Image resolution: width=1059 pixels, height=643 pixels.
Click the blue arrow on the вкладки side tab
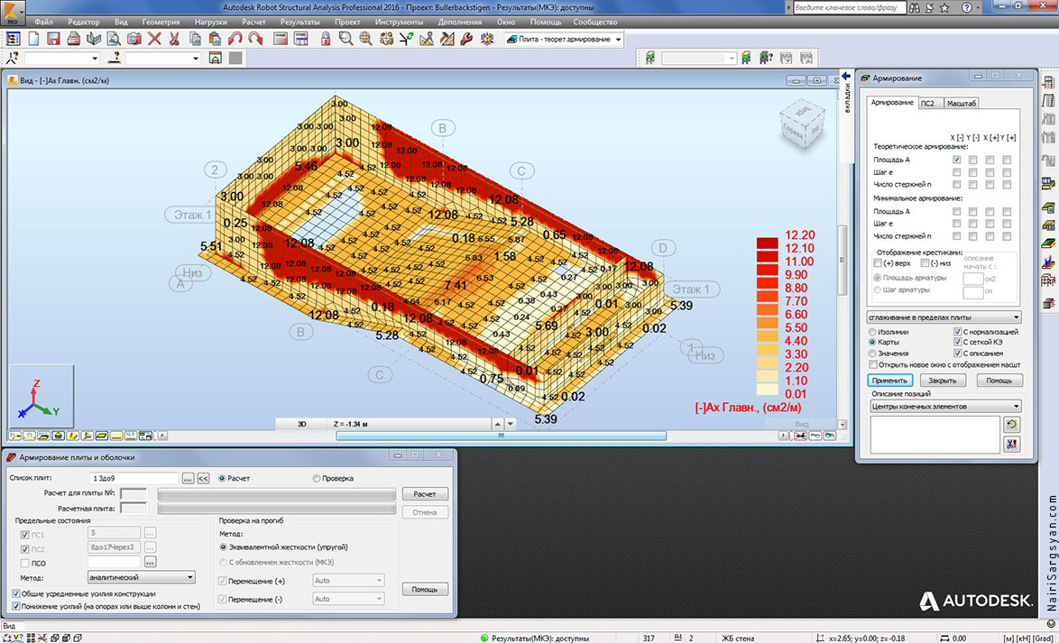pos(845,77)
